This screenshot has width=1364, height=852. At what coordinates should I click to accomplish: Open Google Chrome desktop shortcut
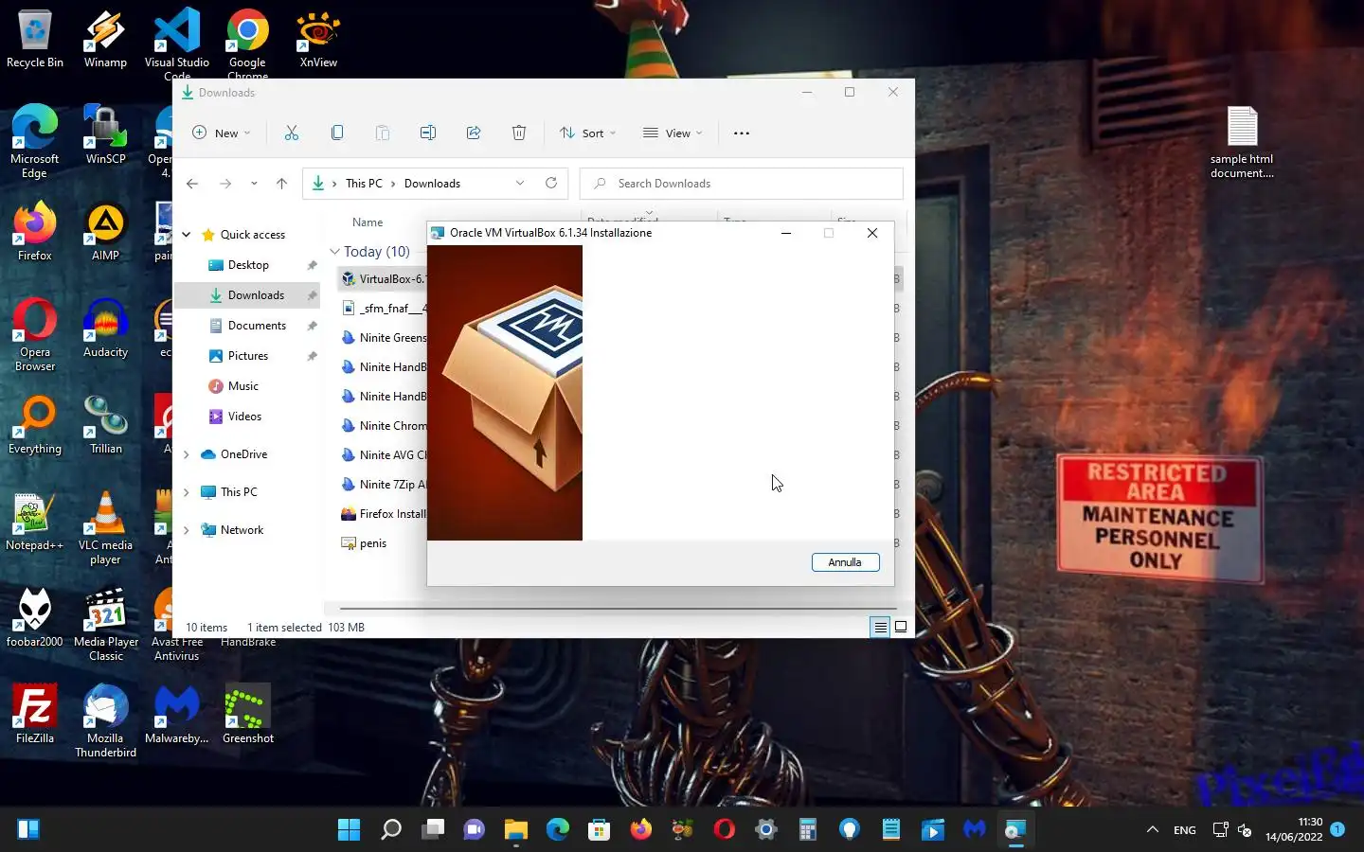[x=247, y=44]
